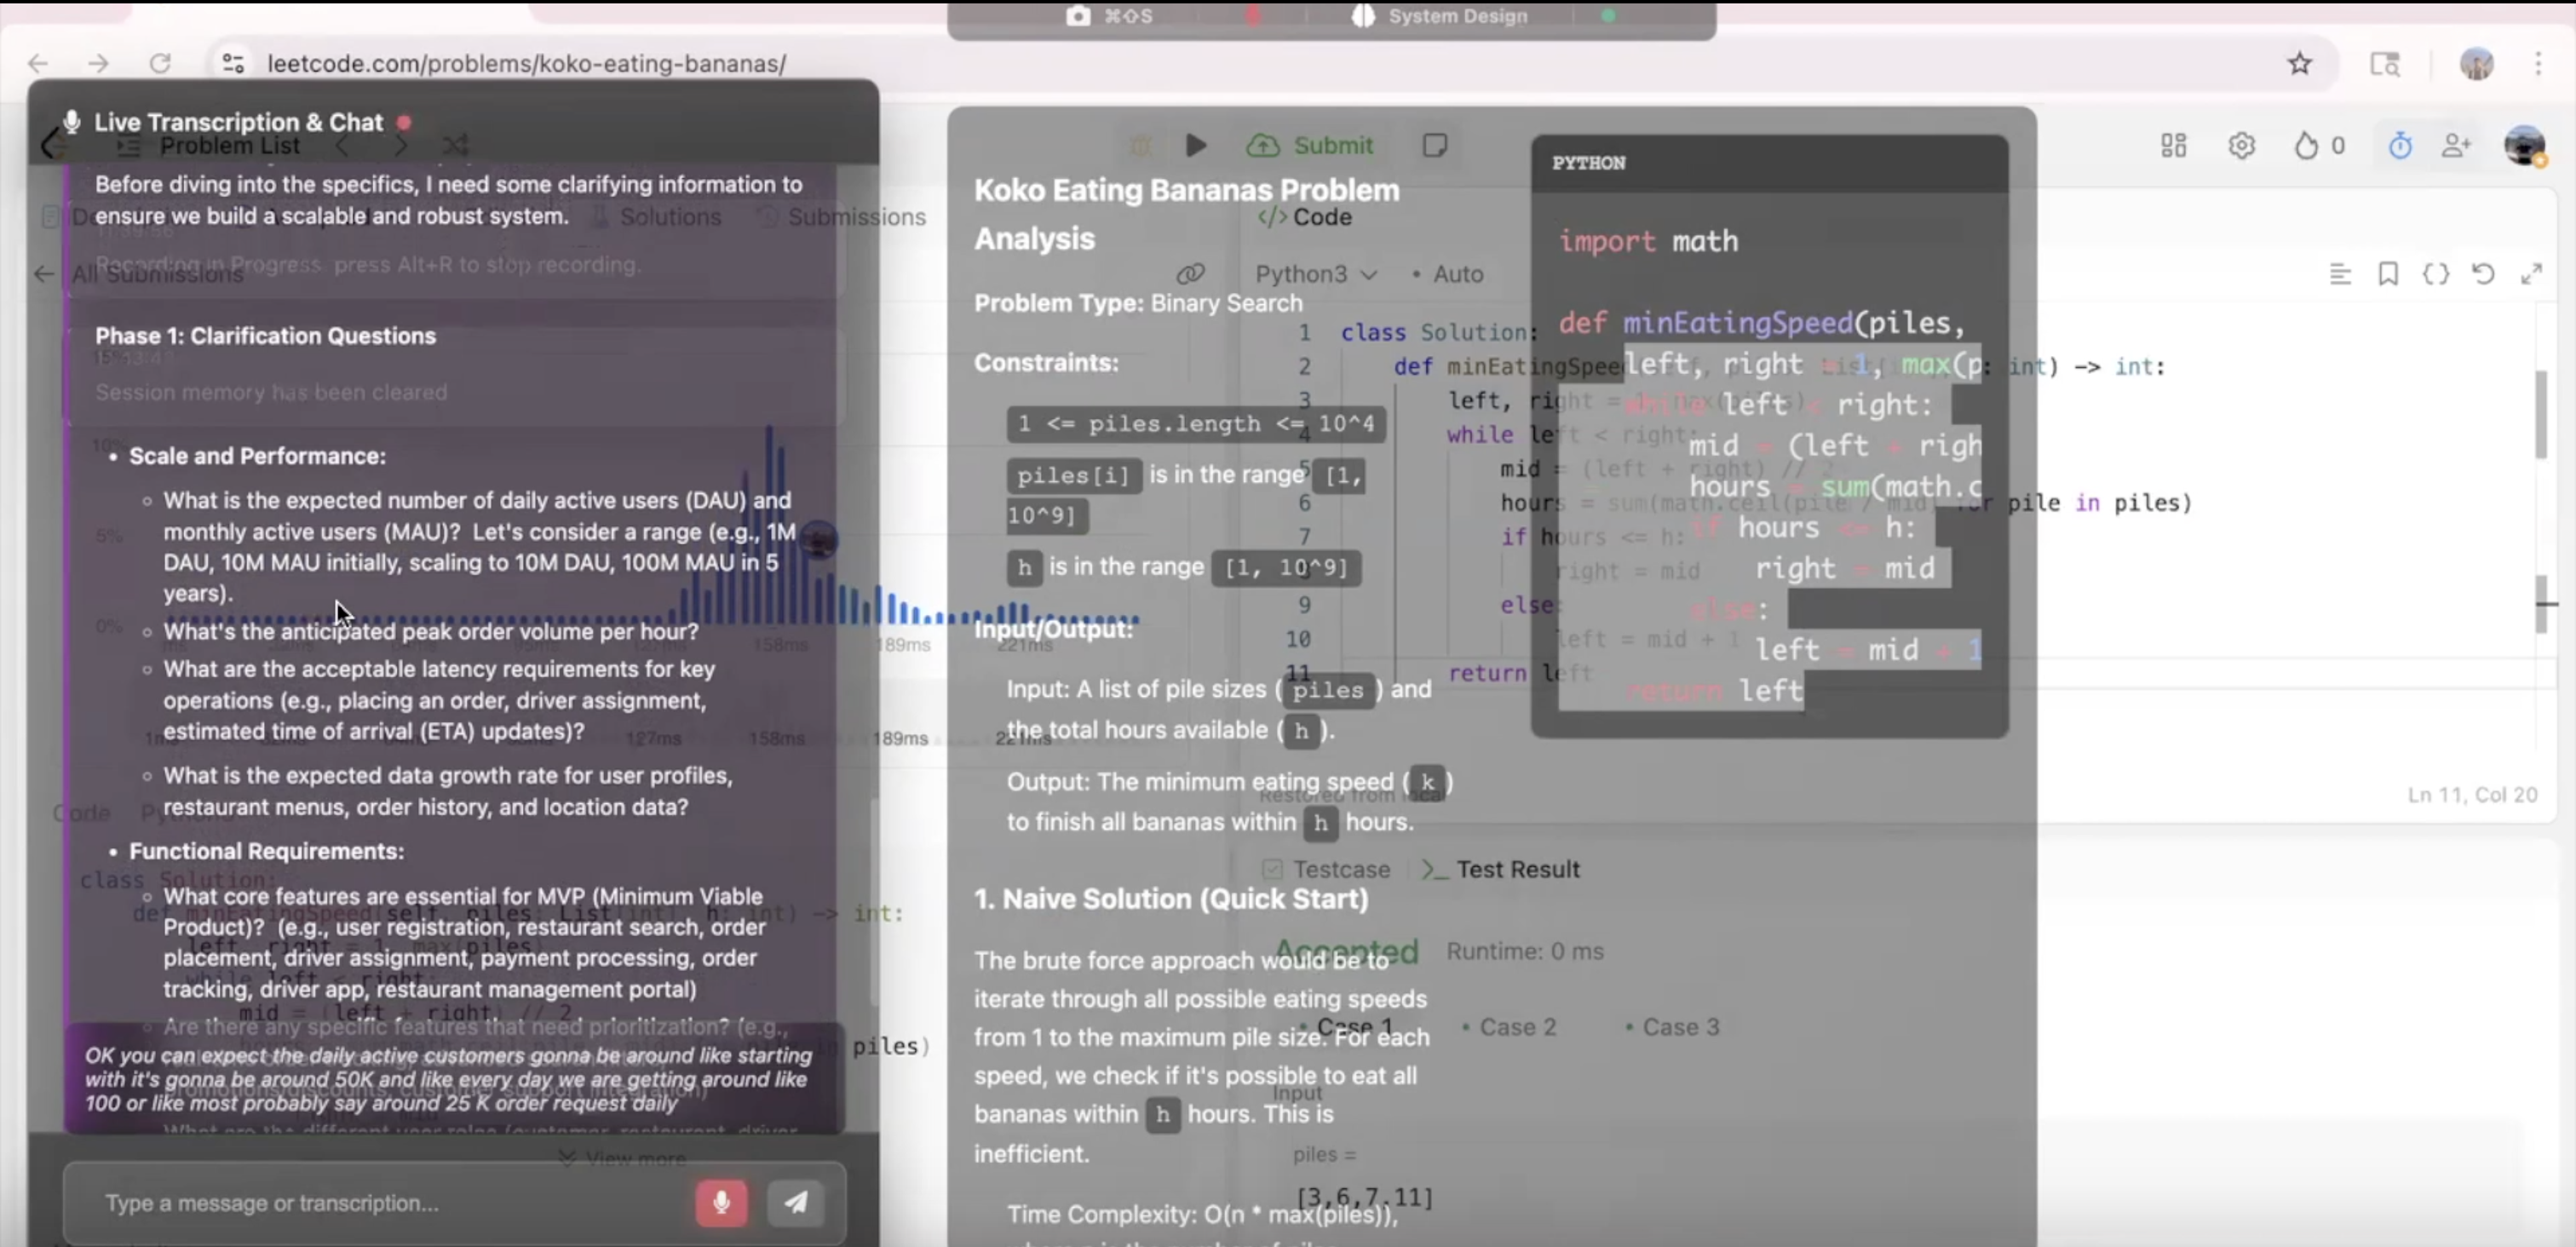Switch to the Test Result tab
Viewport: 2576px width, 1247px height.
pyautogui.click(x=1501, y=869)
